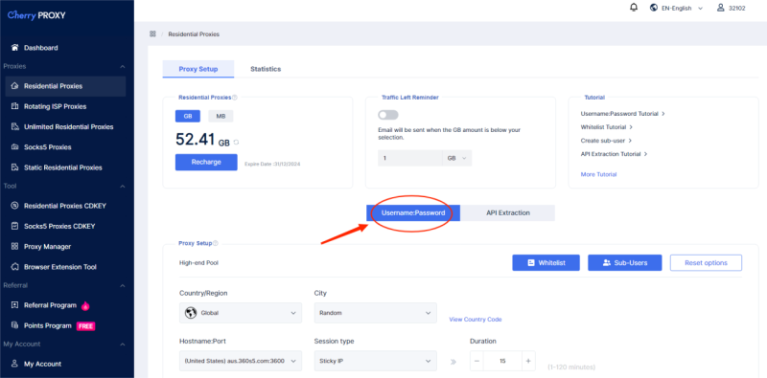Open Dashboard from the sidebar home icon
Viewport: 767px width, 378px height.
coord(14,48)
